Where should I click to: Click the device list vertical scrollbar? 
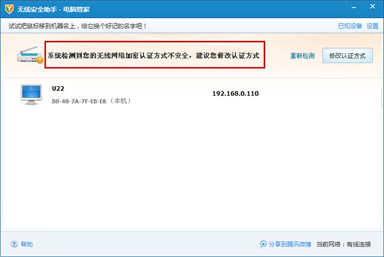[x=382, y=98]
